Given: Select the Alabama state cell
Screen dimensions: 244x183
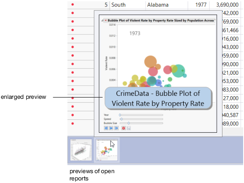Looking at the screenshot, I should pos(167,5).
